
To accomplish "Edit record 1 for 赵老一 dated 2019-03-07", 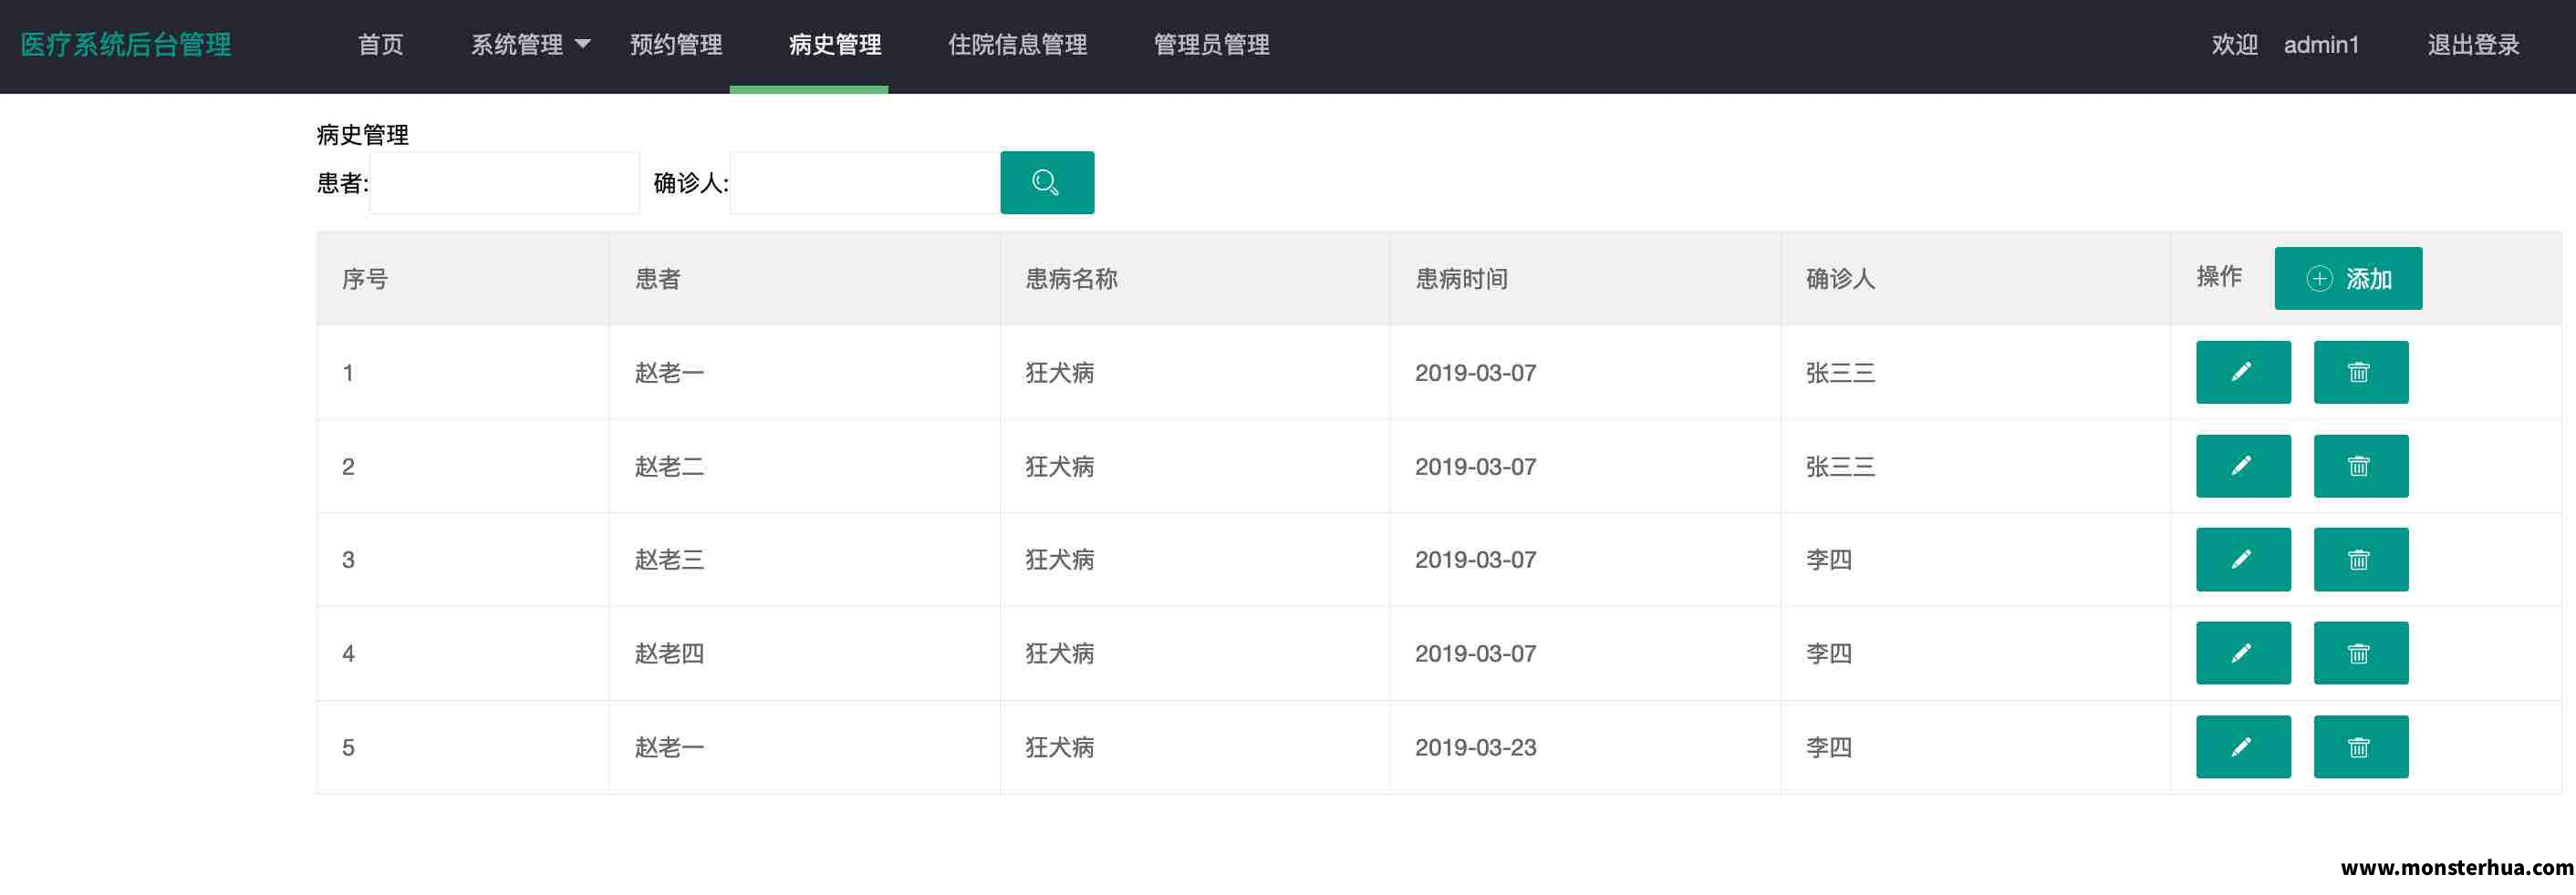I will pos(2243,373).
